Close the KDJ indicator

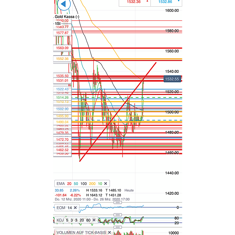[x=94, y=220]
